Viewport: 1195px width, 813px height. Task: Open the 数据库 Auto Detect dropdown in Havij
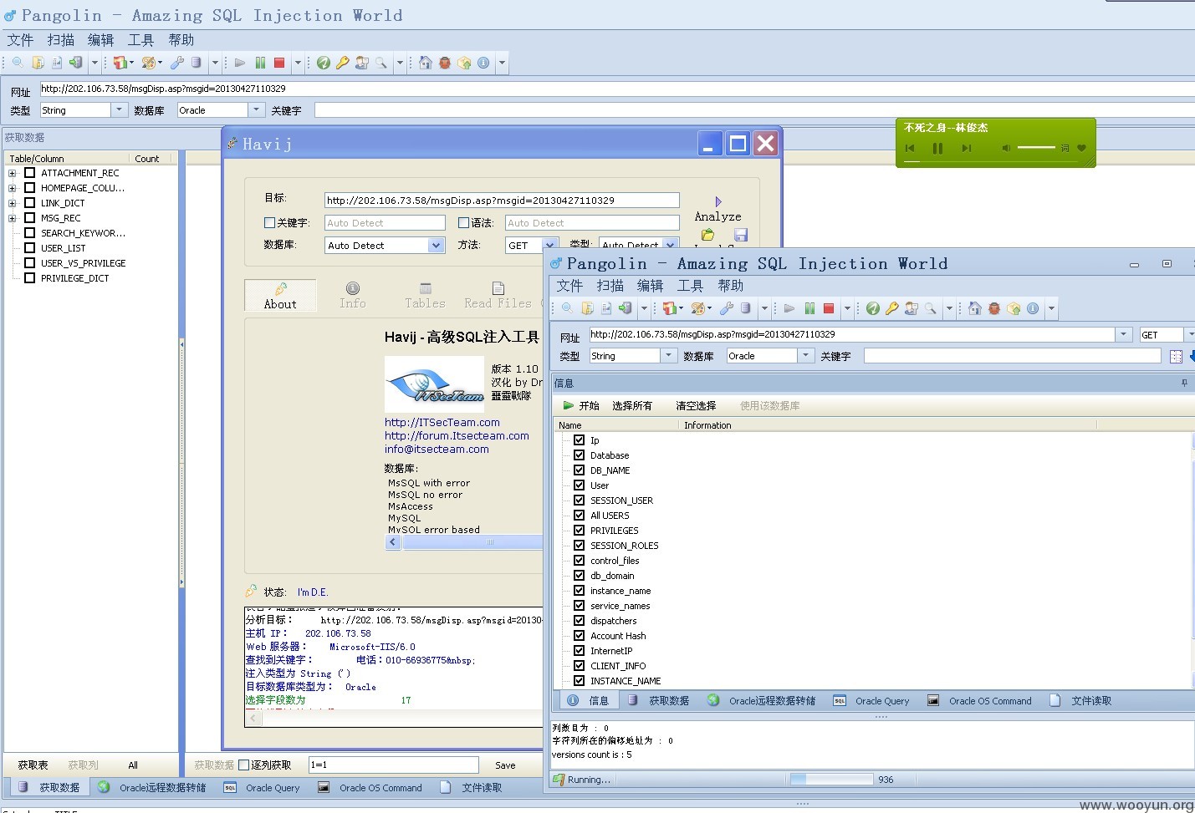click(436, 246)
